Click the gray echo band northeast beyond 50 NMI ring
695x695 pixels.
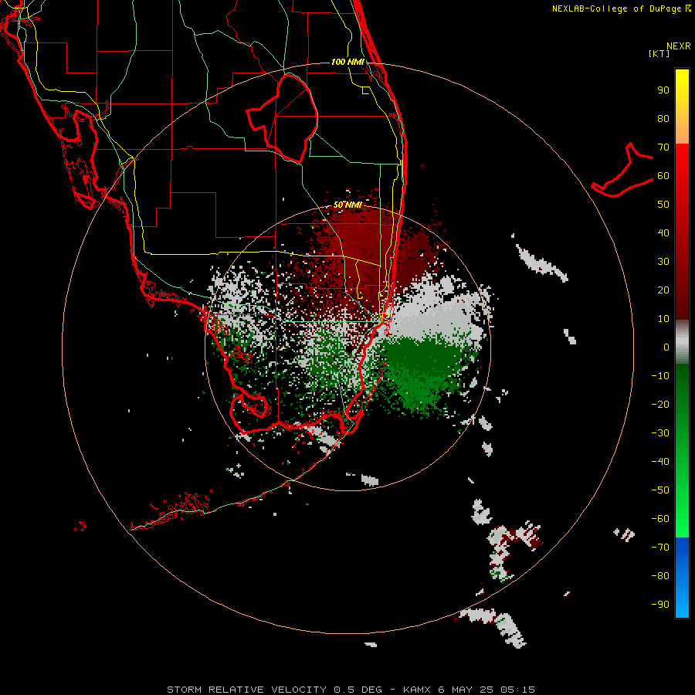coord(541,262)
